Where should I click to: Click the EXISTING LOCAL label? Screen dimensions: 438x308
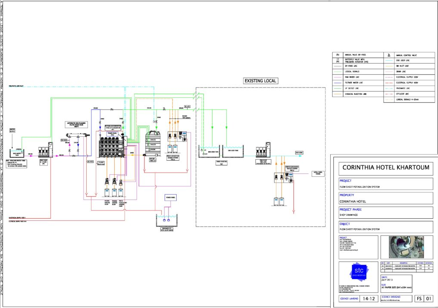260,81
